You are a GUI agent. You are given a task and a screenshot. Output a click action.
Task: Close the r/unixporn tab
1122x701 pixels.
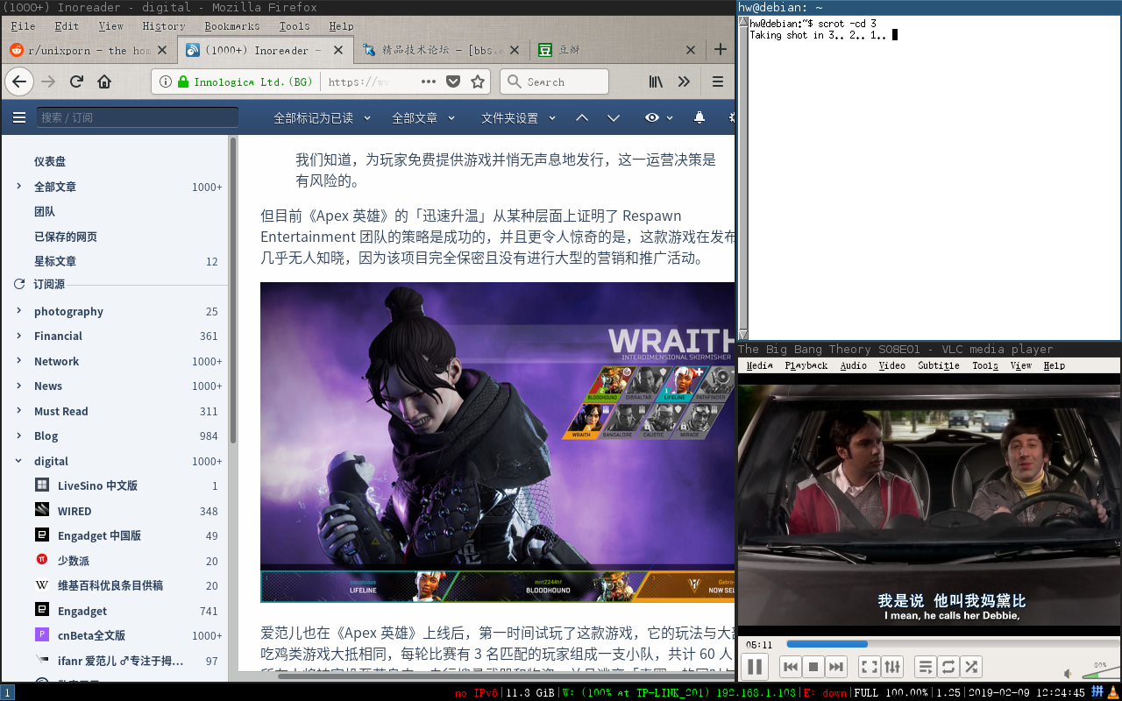click(163, 50)
